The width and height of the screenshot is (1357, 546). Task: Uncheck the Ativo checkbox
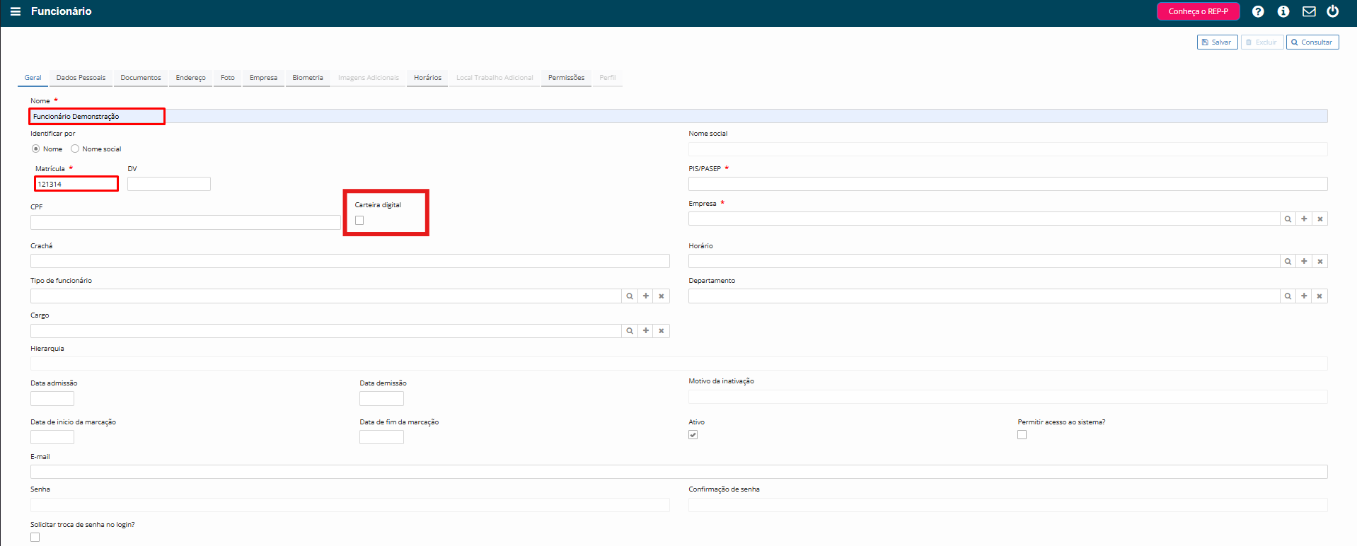[693, 435]
